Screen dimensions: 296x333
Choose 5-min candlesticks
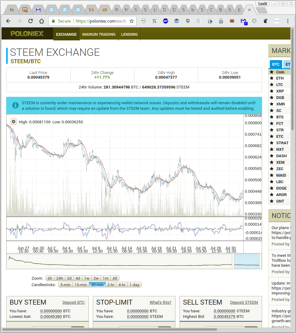65,285
